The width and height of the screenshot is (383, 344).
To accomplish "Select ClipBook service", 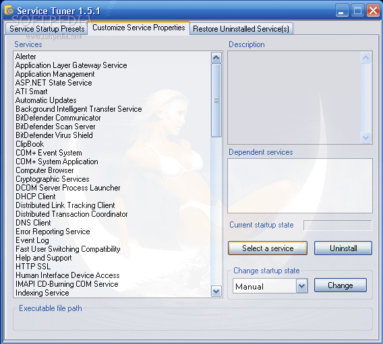I will coord(30,144).
